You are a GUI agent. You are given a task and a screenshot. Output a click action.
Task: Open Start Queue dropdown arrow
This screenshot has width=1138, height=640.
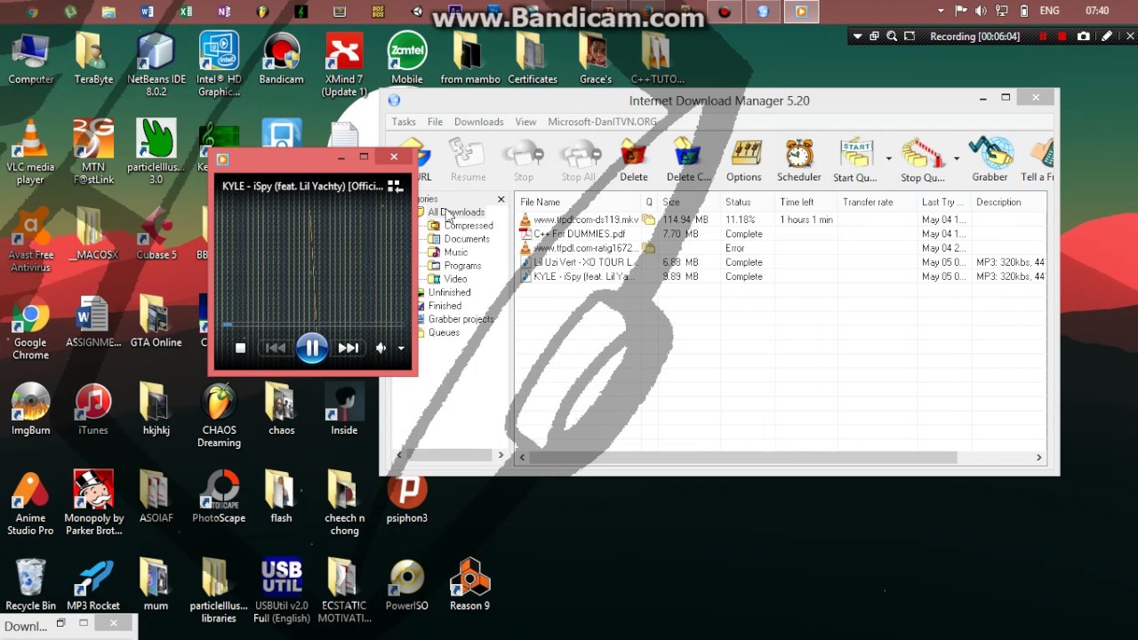click(888, 159)
